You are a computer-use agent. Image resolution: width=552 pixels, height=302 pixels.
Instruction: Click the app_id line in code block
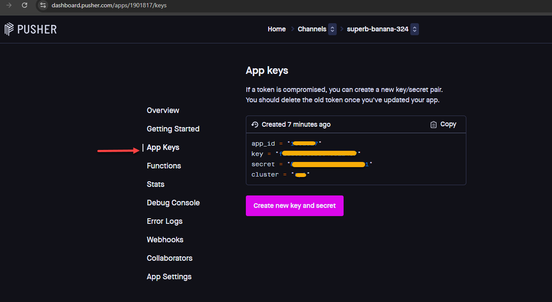click(287, 143)
